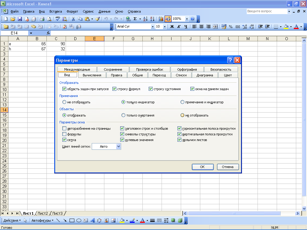Select the Format Painter brush icon
Image resolution: width=307 pixels, height=230 pixels.
[x=97, y=19]
